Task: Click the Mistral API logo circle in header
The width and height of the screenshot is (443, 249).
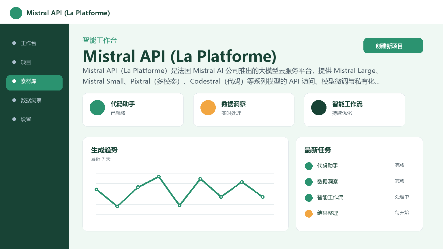Action: tap(16, 13)
